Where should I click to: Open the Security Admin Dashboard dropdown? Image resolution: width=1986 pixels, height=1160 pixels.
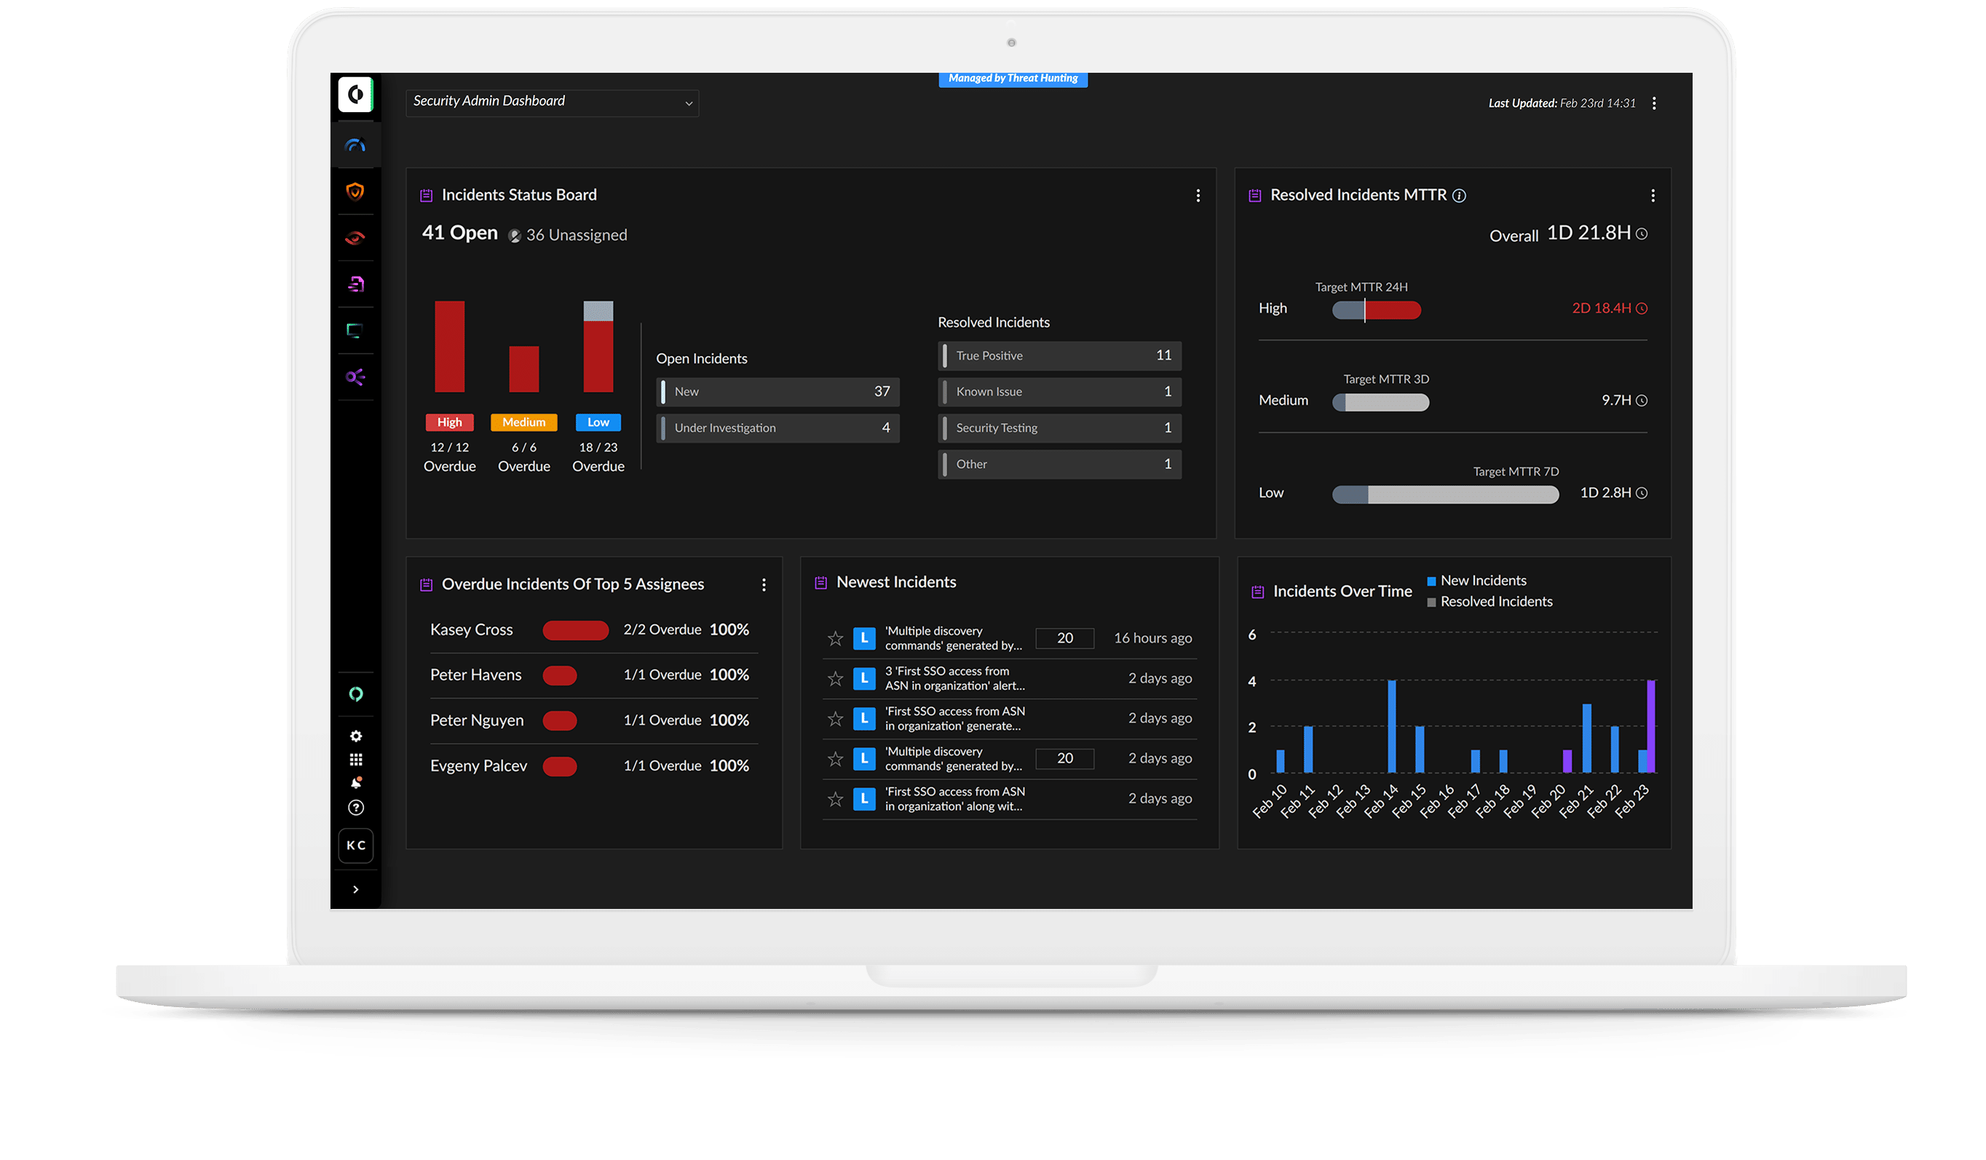[x=552, y=103]
